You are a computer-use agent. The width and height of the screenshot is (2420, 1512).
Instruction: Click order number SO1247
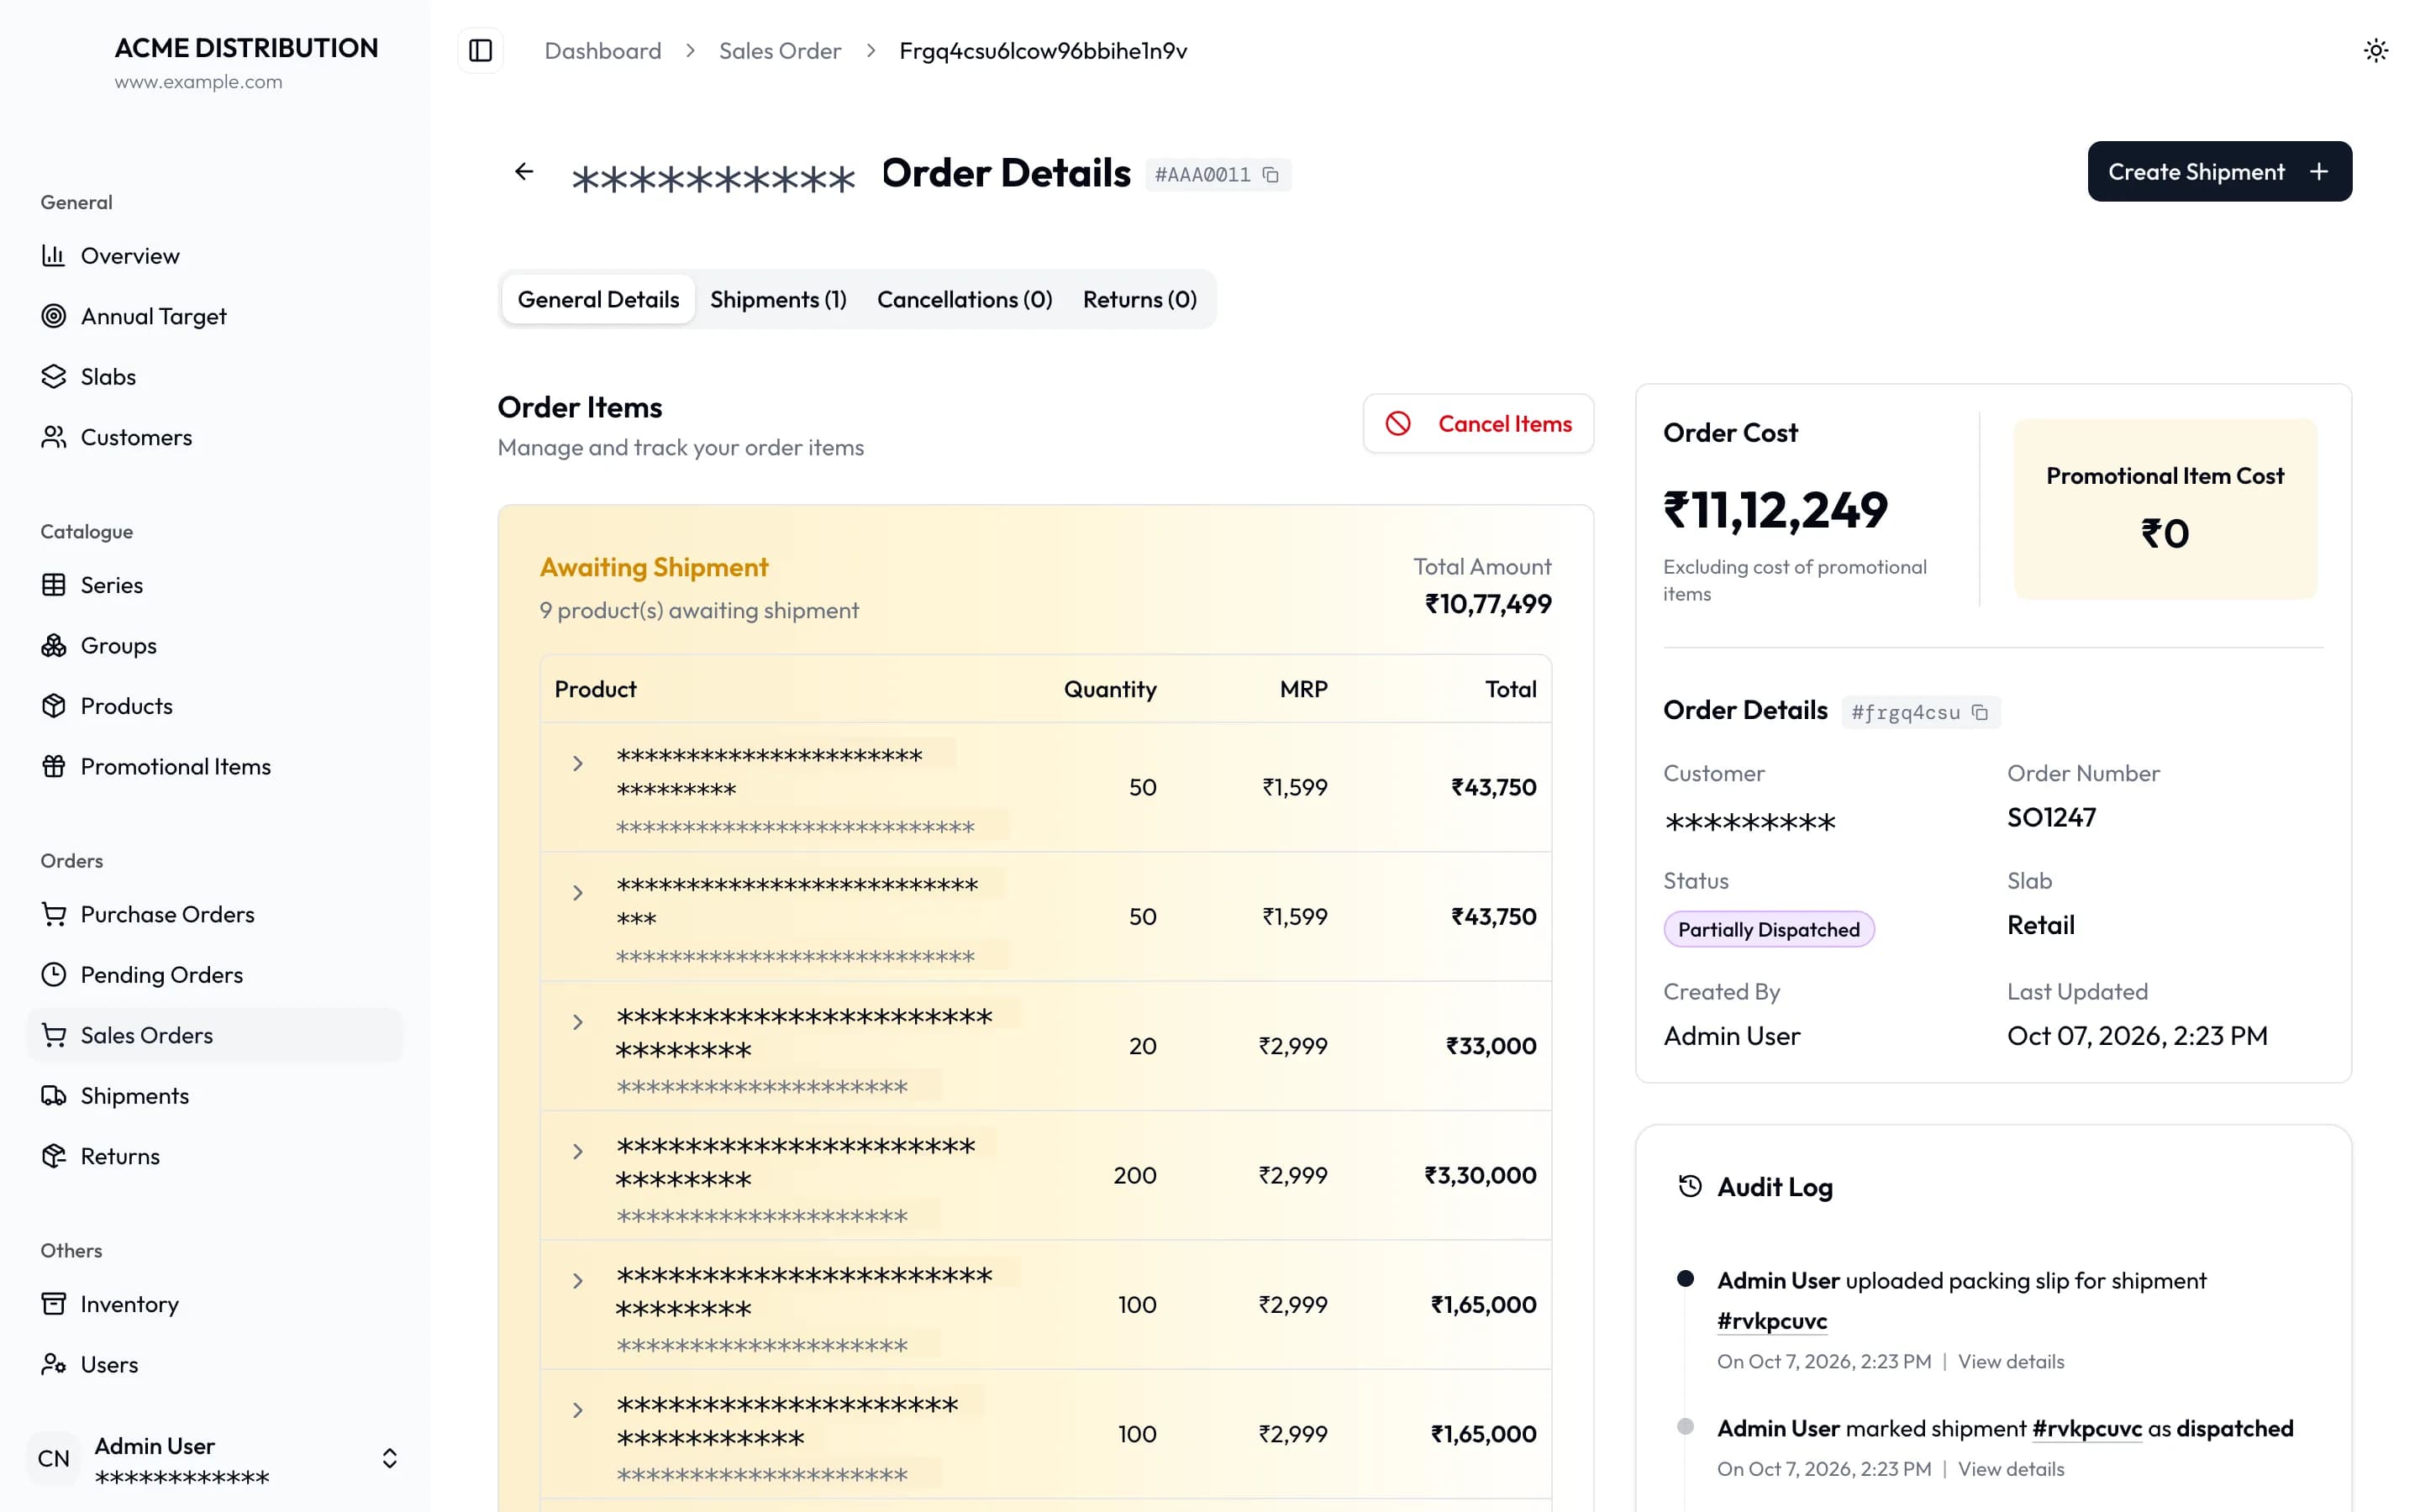point(2051,818)
